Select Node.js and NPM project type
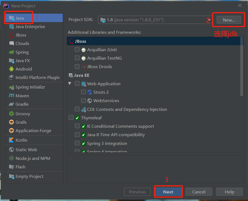The width and height of the screenshot is (248, 201). pyautogui.click(x=34, y=158)
